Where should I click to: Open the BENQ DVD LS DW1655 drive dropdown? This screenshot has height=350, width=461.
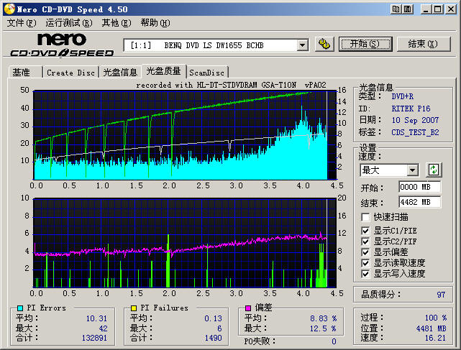pyautogui.click(x=302, y=45)
